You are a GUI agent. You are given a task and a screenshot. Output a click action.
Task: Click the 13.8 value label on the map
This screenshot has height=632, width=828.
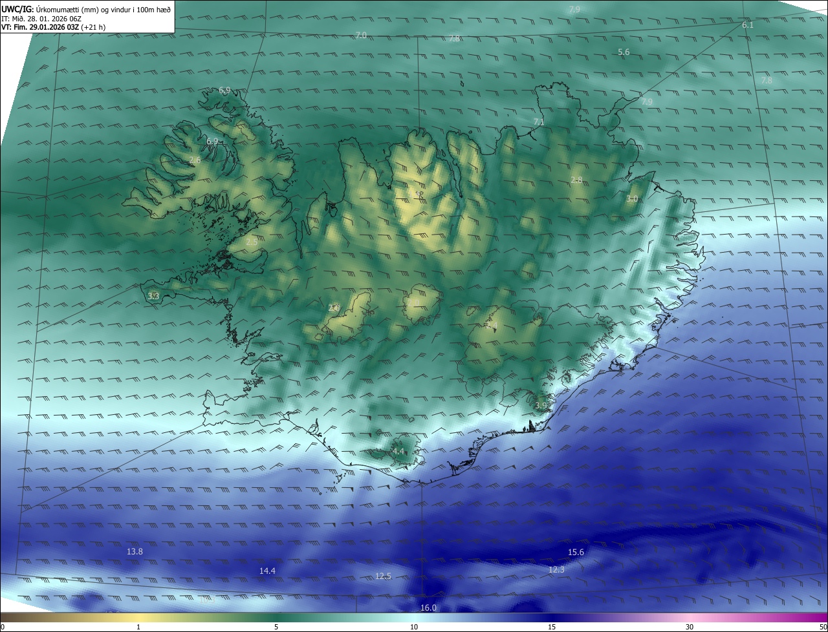[x=135, y=551]
